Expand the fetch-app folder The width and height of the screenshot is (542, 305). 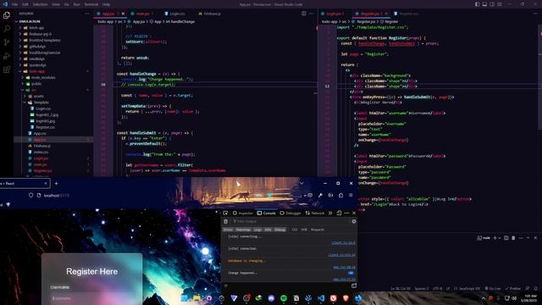(53, 28)
